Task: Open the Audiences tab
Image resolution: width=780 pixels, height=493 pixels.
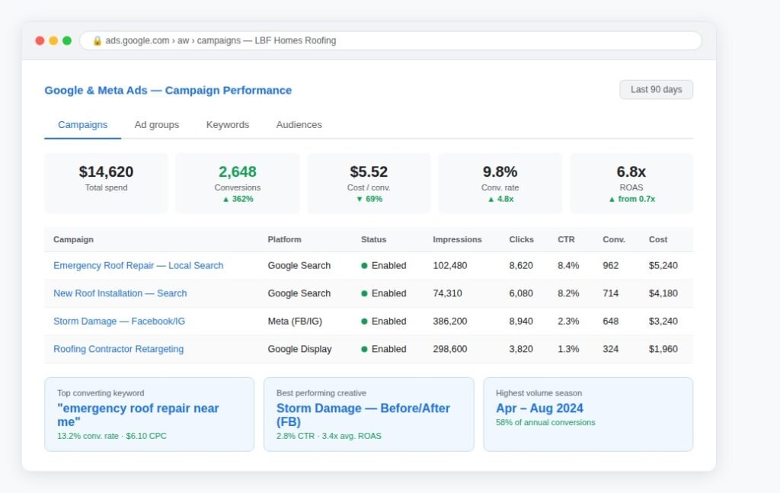Action: point(299,125)
